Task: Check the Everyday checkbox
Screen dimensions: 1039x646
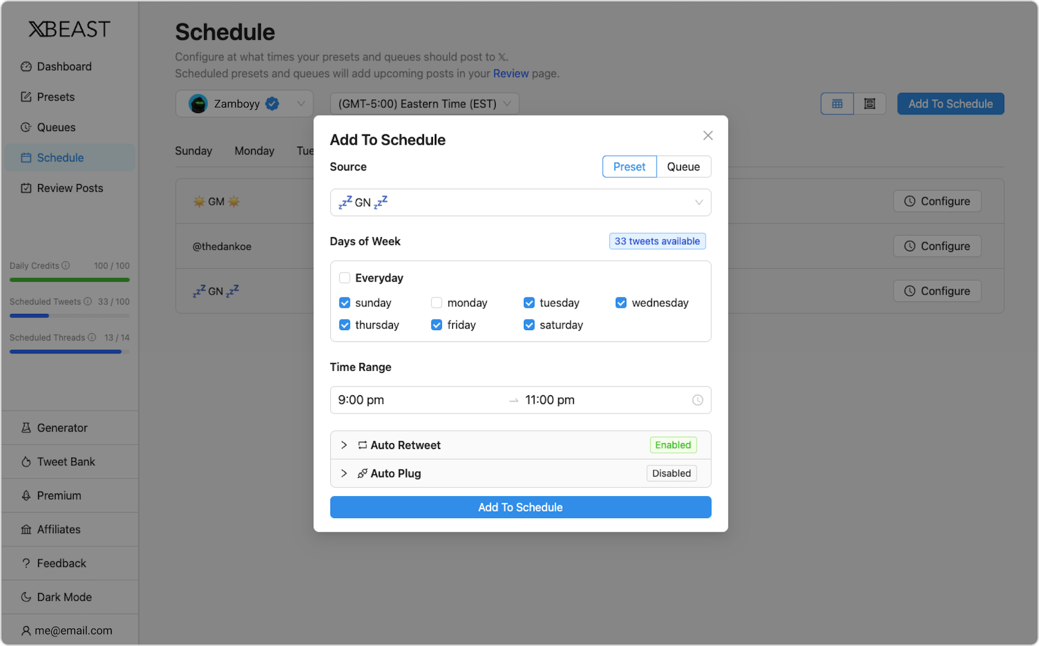Action: tap(344, 277)
